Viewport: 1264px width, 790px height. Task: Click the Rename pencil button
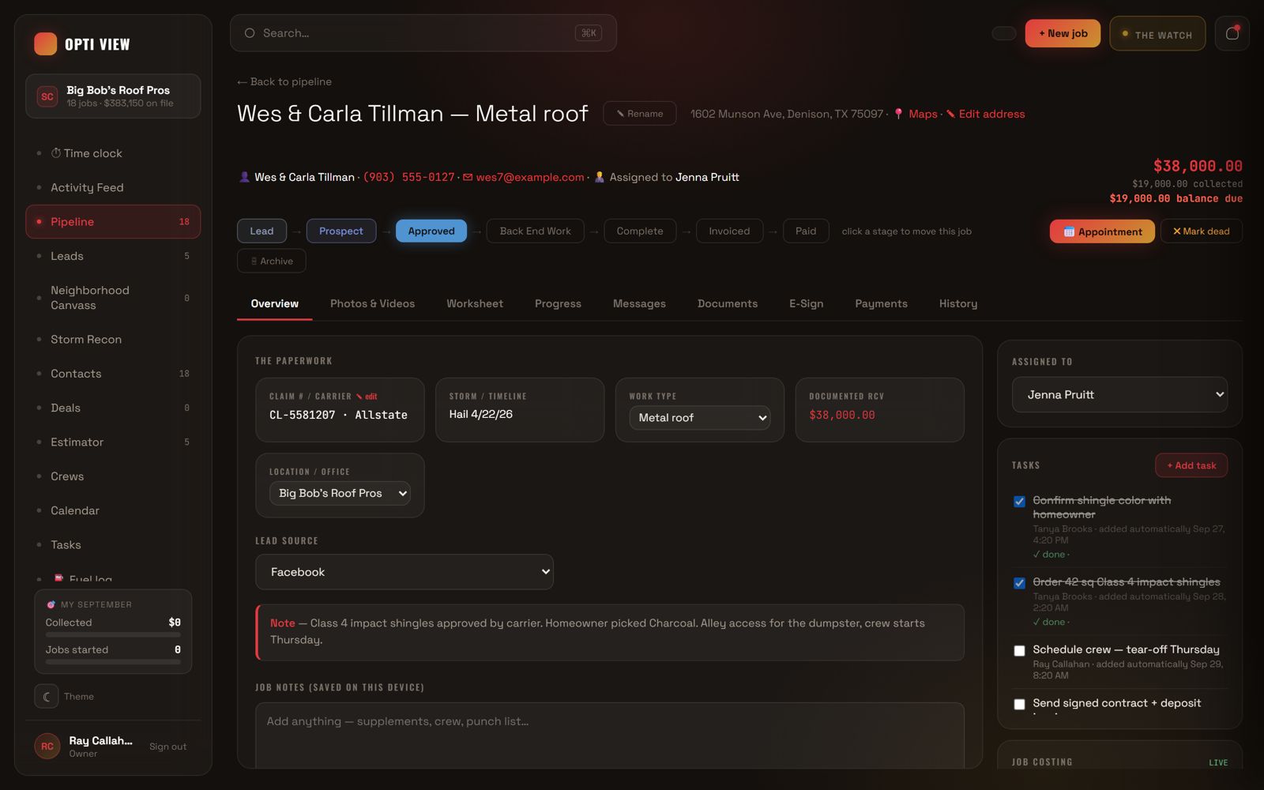coord(640,114)
